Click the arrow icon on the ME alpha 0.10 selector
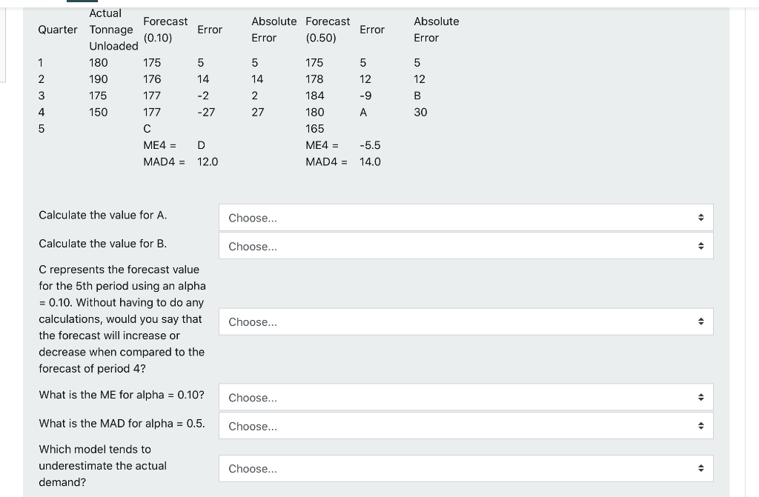 [700, 397]
